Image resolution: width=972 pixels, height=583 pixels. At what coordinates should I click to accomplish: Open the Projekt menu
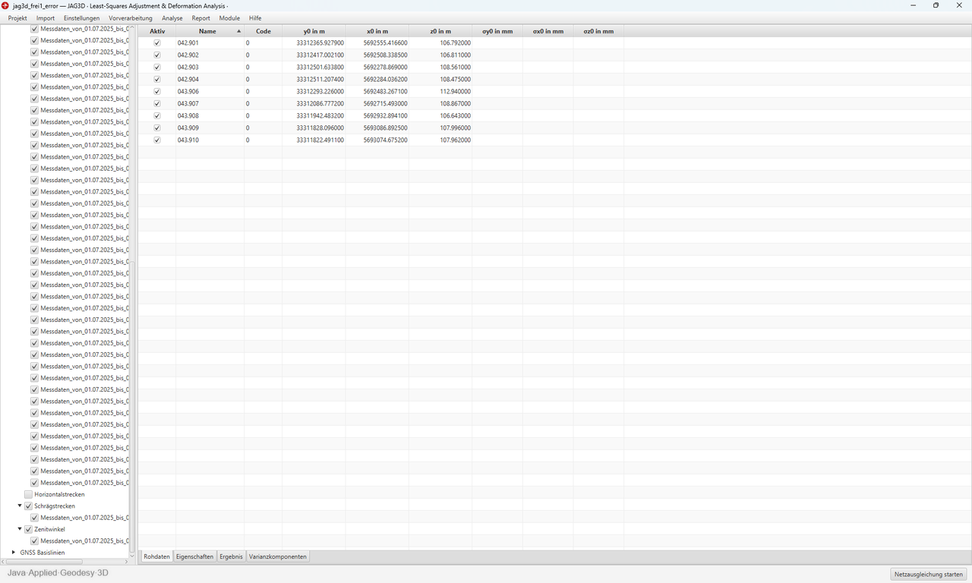coord(17,18)
